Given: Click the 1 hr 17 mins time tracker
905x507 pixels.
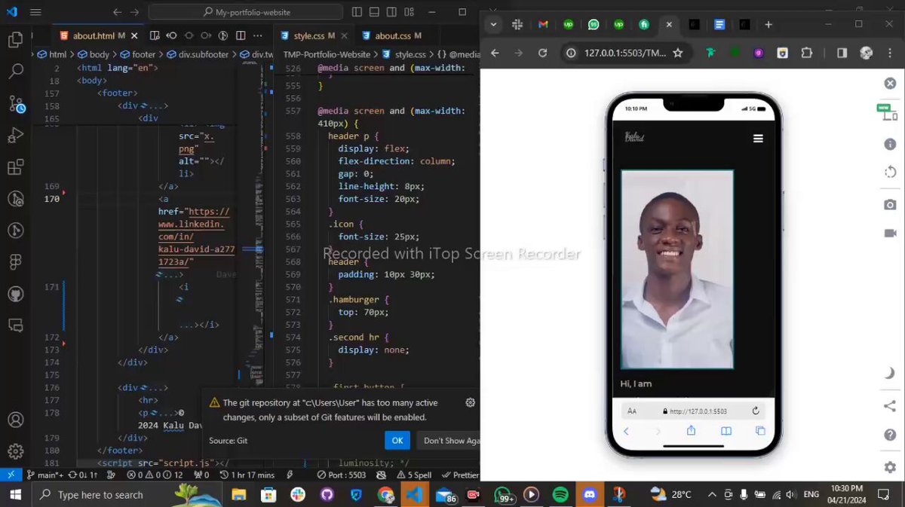Looking at the screenshot, I should click(247, 475).
